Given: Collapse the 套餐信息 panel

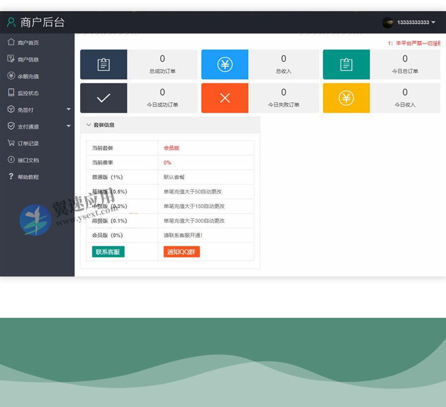Looking at the screenshot, I should (x=88, y=125).
